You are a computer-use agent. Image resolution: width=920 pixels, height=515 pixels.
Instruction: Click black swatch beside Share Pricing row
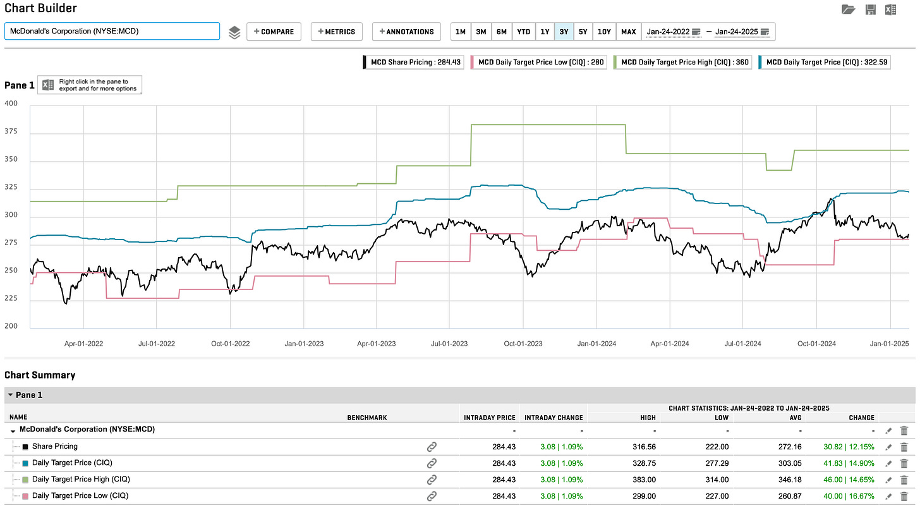click(25, 447)
